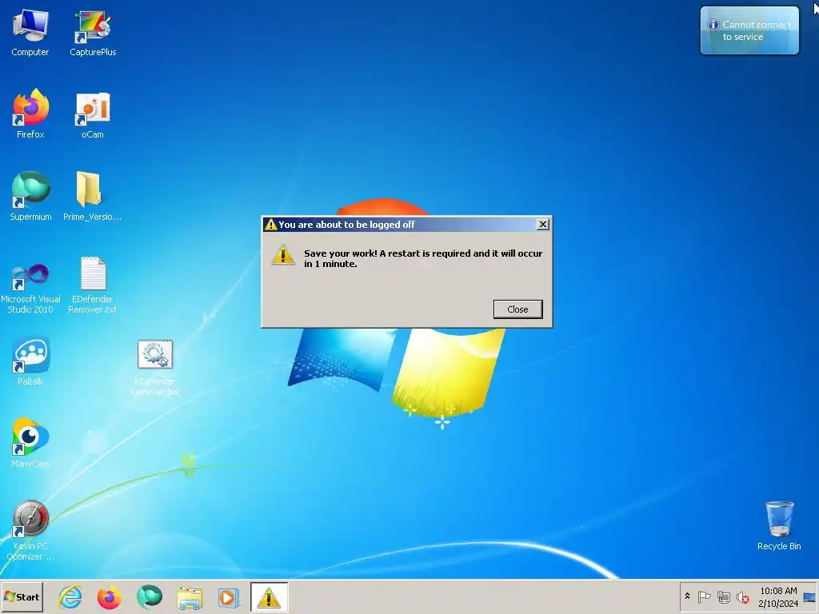This screenshot has width=819, height=614.
Task: Select the ManyCam desktop shortcut
Action: 30,443
